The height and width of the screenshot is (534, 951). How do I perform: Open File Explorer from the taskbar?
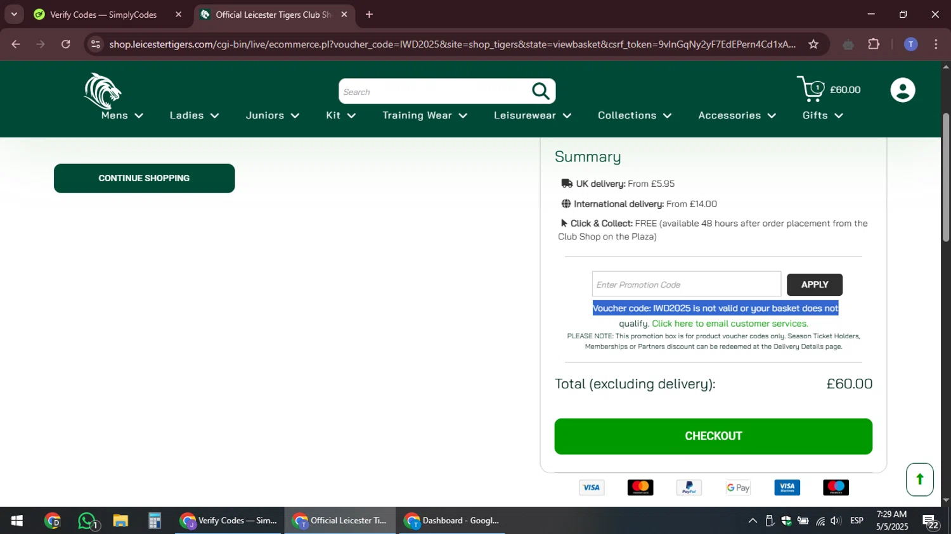tap(120, 521)
